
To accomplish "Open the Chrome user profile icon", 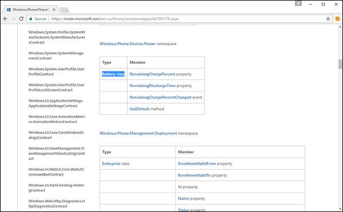I will pos(298,3).
